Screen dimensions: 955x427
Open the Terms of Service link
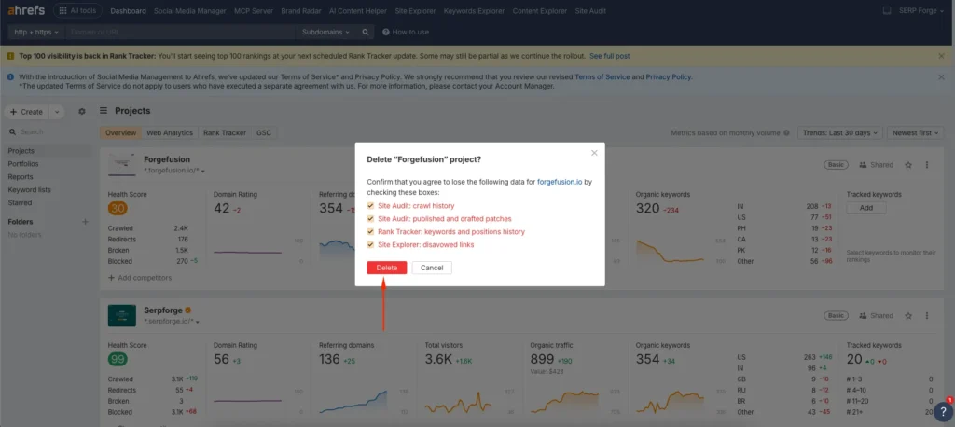click(602, 77)
